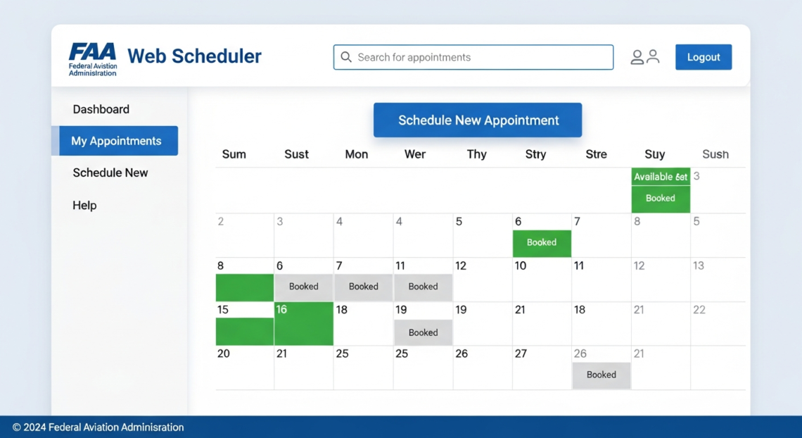Open the Booked appointment on day 6
The height and width of the screenshot is (438, 802).
(x=542, y=243)
